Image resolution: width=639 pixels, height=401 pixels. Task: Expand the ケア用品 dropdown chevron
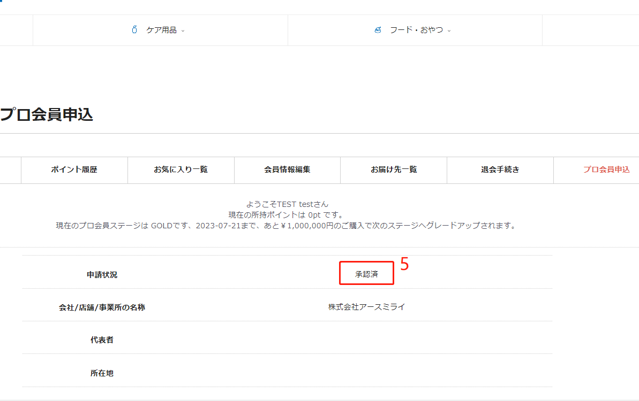183,30
